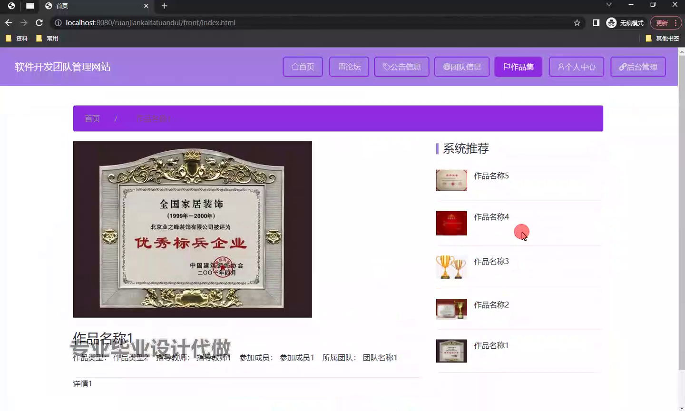This screenshot has height=411, width=685.
Task: Close the 首页 browser tab
Action: 146,6
